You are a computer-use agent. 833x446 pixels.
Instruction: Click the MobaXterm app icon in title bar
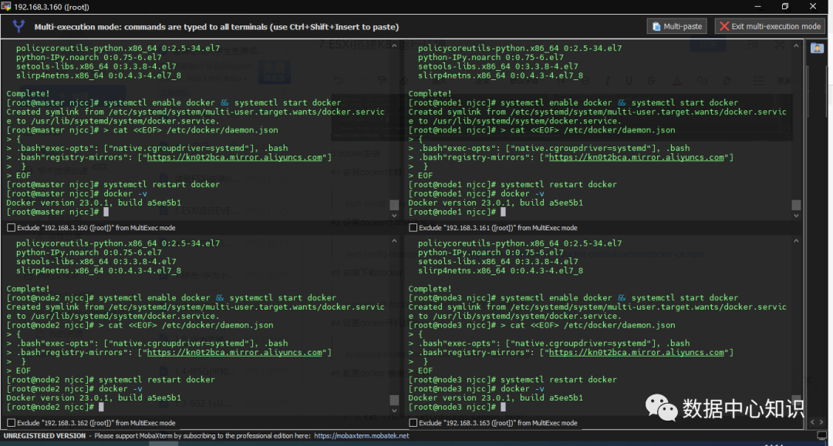coord(6,6)
